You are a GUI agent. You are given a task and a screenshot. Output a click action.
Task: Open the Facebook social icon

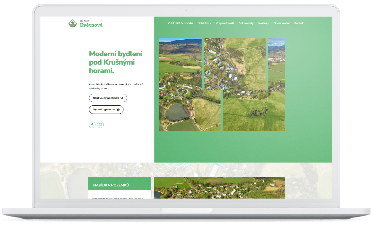pyautogui.click(x=92, y=125)
